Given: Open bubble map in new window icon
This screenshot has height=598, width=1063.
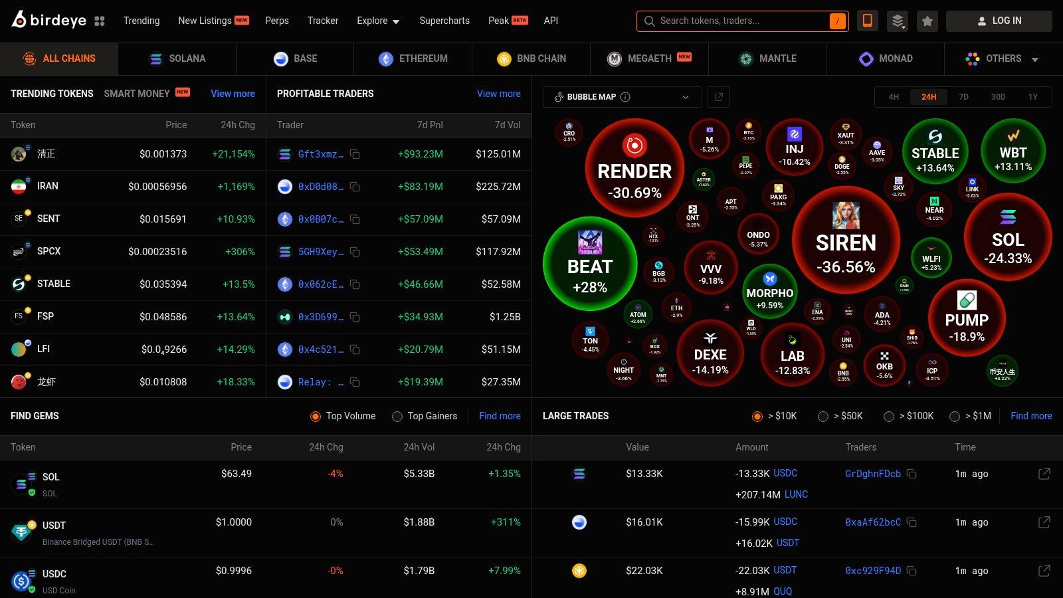Looking at the screenshot, I should pos(718,97).
